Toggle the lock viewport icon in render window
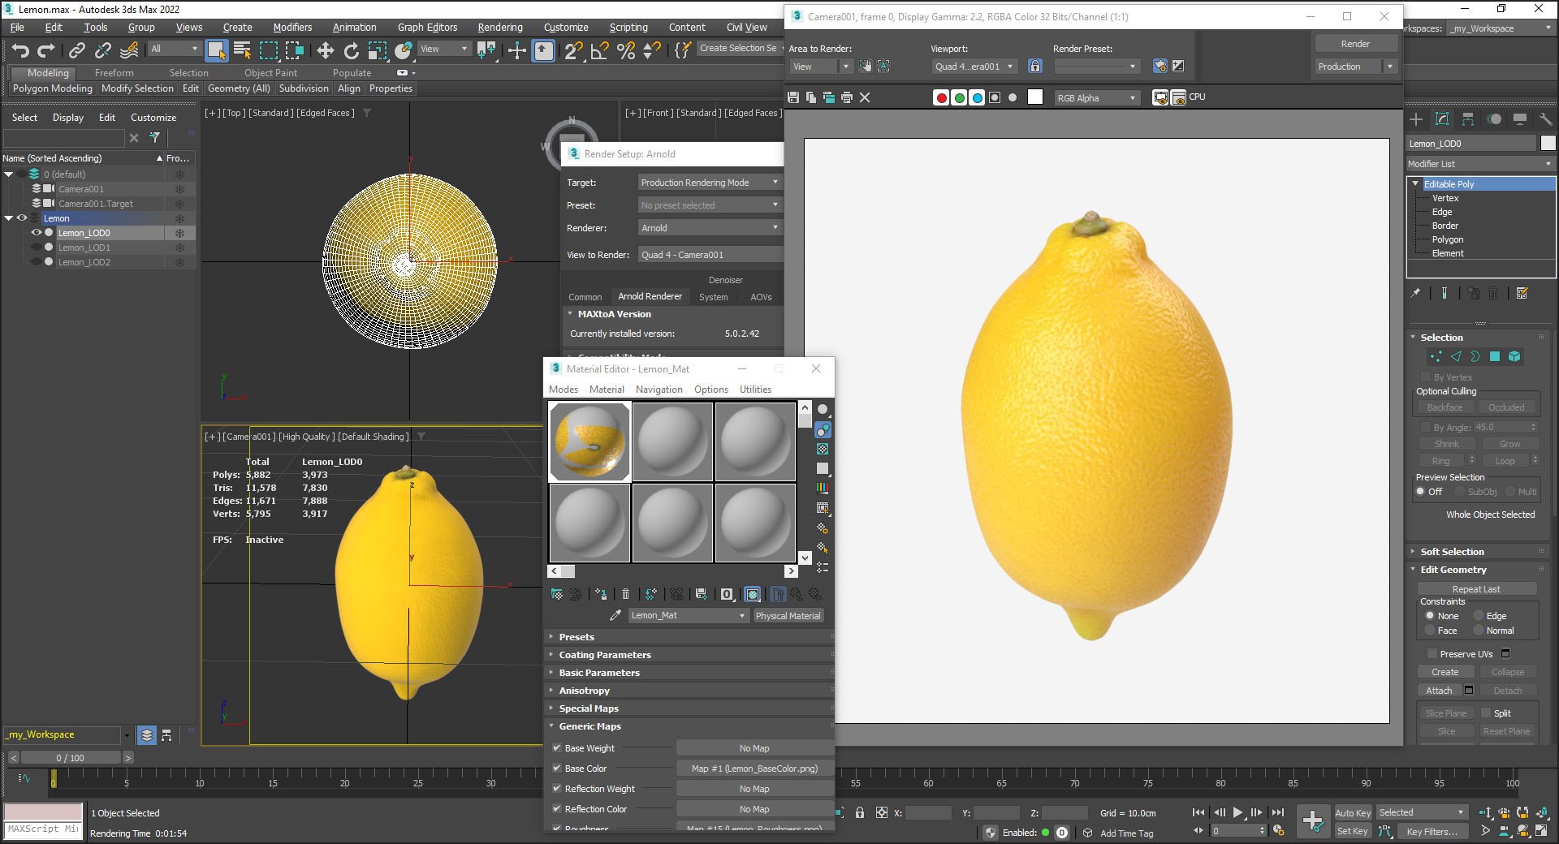 (x=1034, y=67)
